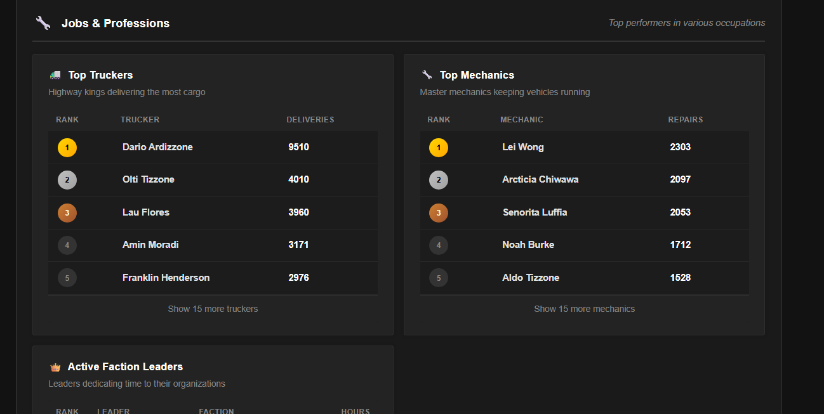Viewport: 824px width, 414px height.
Task: Select trucker Lau Flores
Action: point(146,212)
